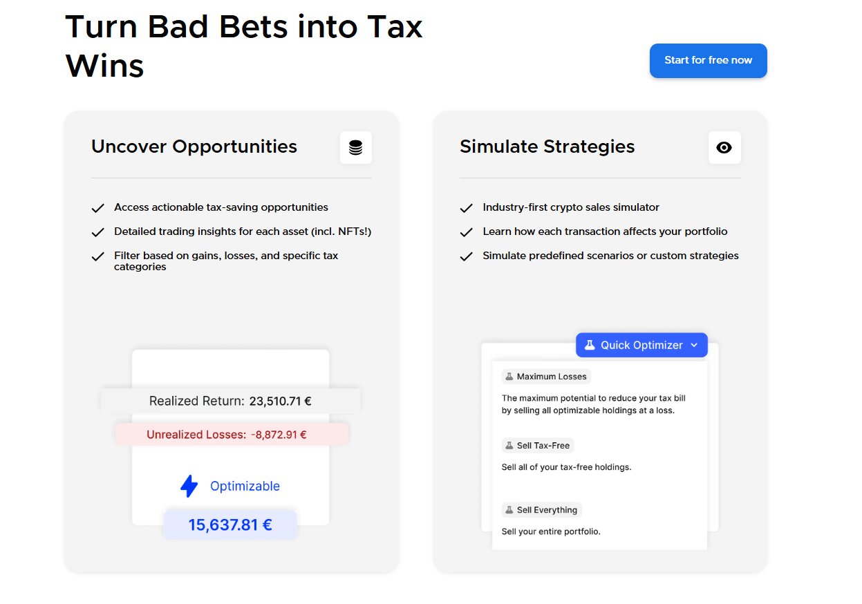Click checkmark next to tax-saving opportunities
The height and width of the screenshot is (604, 862).
pos(98,208)
